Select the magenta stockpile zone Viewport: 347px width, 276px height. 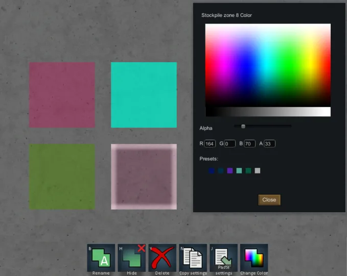62,95
